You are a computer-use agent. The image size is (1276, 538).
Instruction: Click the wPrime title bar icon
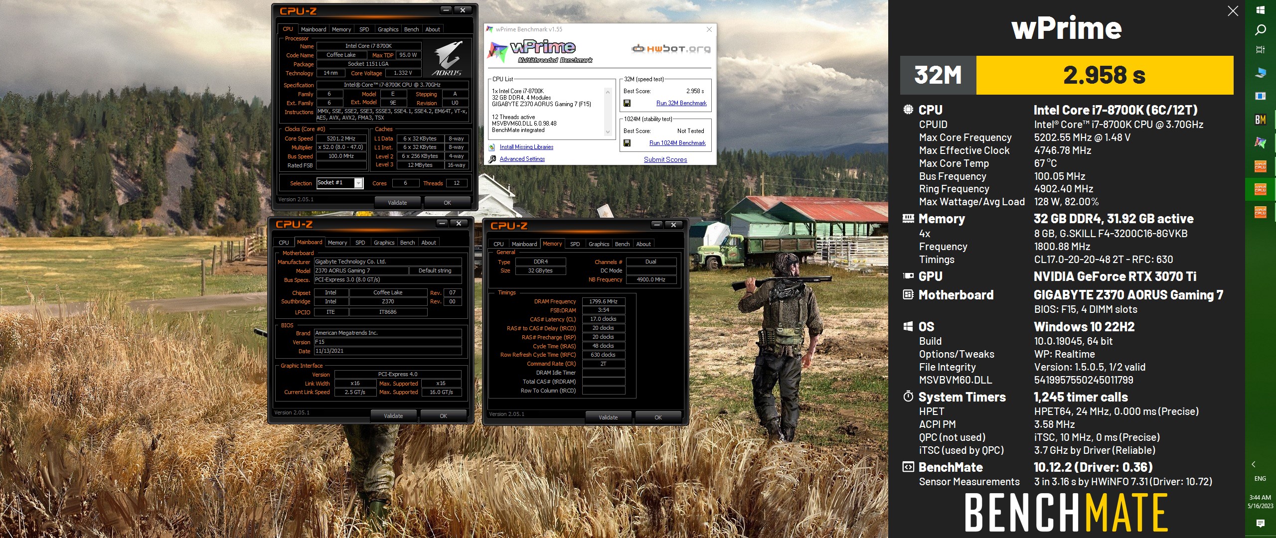click(x=490, y=29)
